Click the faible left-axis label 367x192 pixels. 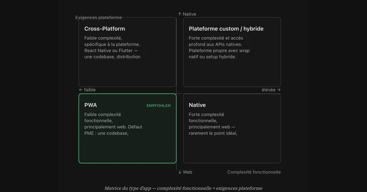coord(87,90)
